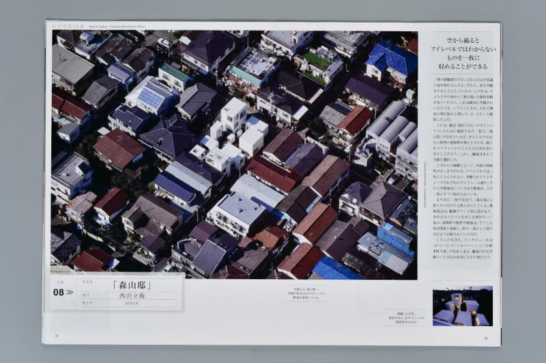
Task: Click the number 08 label
Action: click(x=59, y=292)
